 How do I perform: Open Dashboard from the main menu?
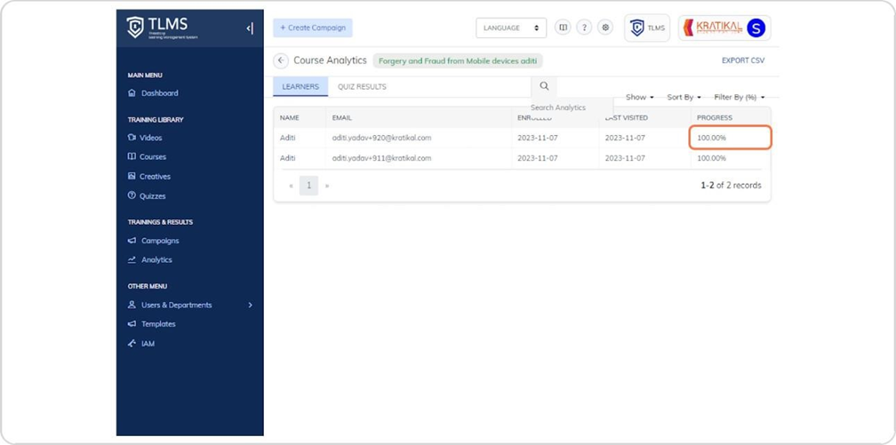[153, 93]
